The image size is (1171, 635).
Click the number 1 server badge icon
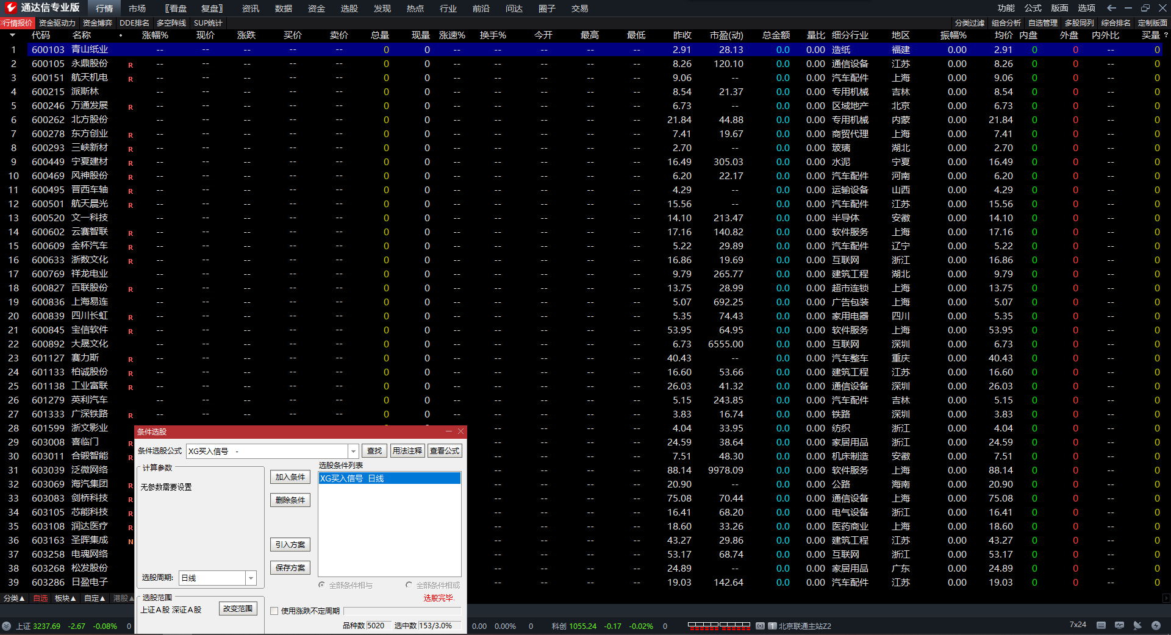tap(772, 626)
